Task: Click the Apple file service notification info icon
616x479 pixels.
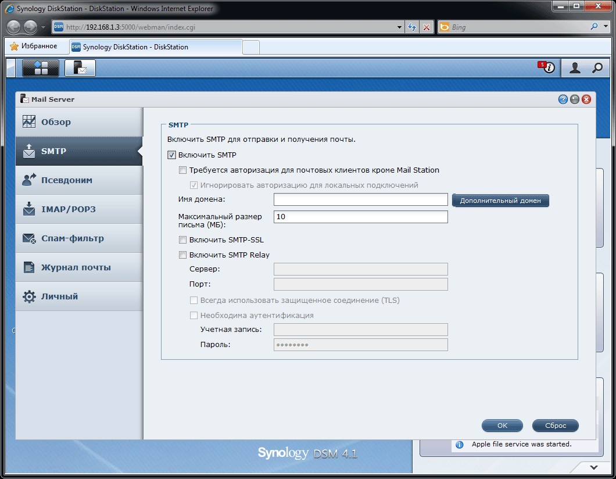Action: (459, 445)
